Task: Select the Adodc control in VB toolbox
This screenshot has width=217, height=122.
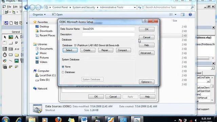Action: pyautogui.click(x=11, y=67)
